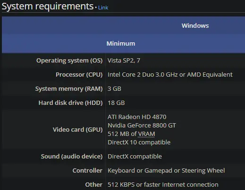Click the Windows column header

coord(195,25)
